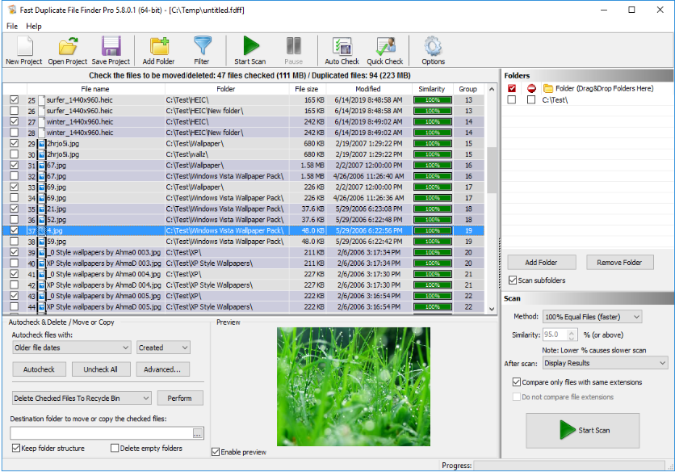Image resolution: width=675 pixels, height=472 pixels.
Task: Click the app icon in the title bar
Action: click(11, 10)
